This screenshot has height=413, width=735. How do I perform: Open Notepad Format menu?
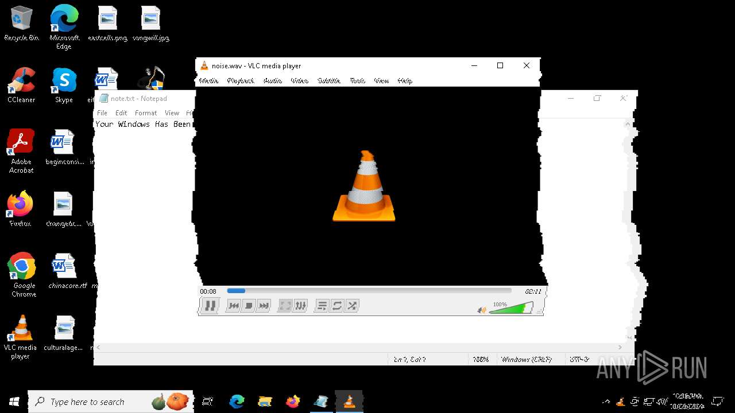tap(146, 113)
